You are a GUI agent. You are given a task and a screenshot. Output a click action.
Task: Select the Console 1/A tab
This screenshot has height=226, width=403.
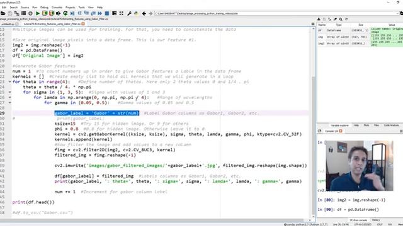[x=332, y=131]
